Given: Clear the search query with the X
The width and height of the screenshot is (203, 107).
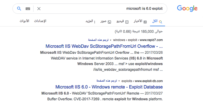Looking at the screenshot, I should coord(39,9).
